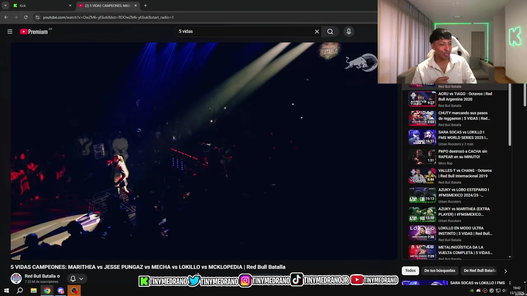Show more filter chips with the right arrow
527x296 pixels.
505,271
